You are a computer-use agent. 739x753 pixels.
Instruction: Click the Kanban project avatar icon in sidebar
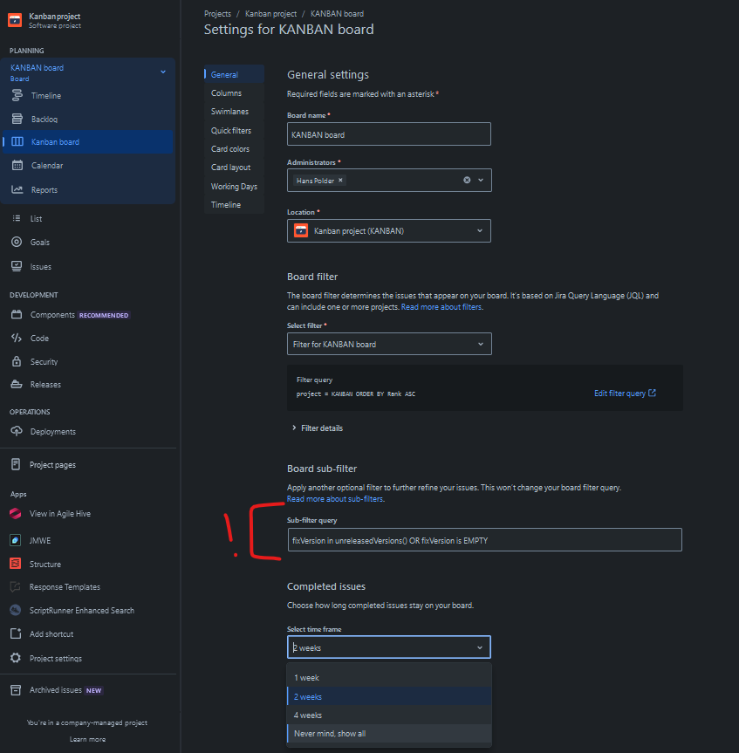point(15,20)
